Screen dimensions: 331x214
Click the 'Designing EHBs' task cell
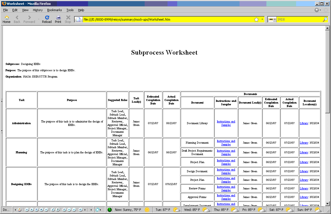click(x=21, y=184)
